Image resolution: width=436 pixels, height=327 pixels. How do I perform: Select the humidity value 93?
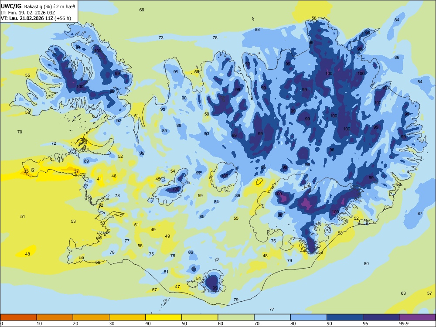[x=207, y=134]
